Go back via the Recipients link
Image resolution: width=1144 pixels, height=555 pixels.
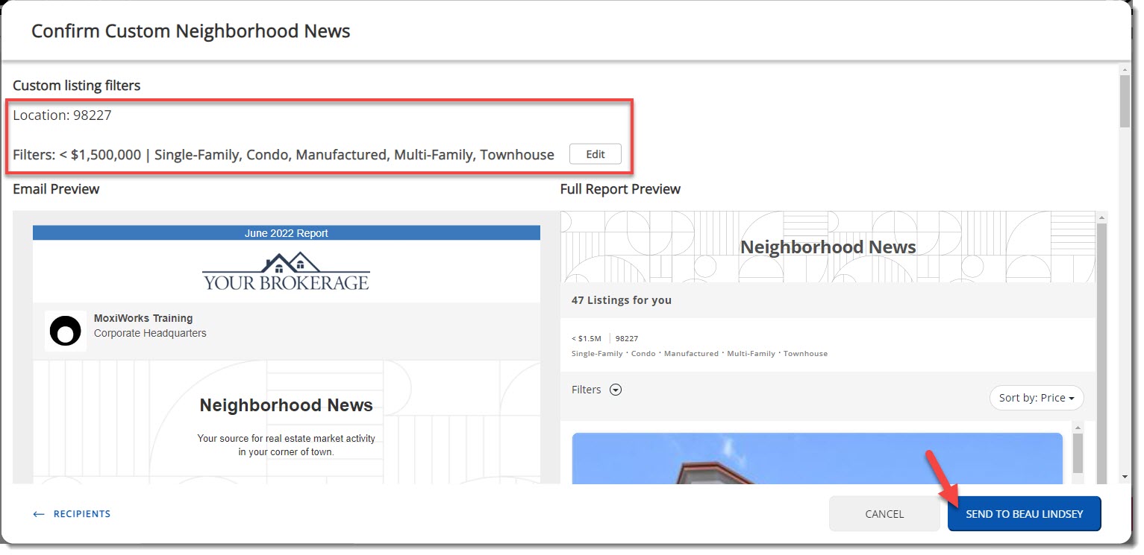click(81, 514)
